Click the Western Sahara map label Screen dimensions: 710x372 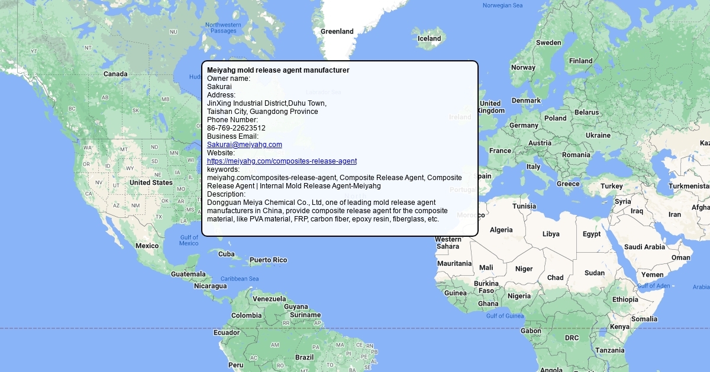448,243
